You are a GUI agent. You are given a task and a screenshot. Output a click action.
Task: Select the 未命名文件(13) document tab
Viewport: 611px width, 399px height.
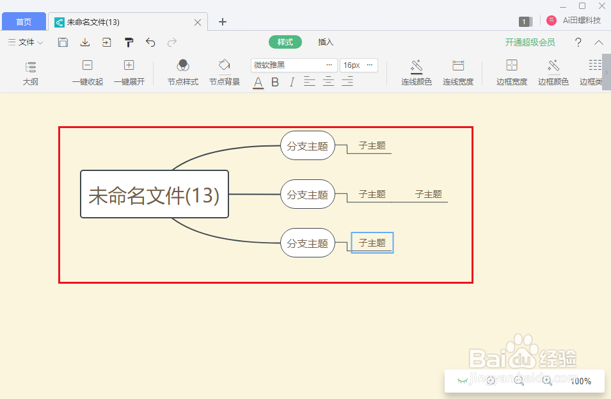(128, 22)
